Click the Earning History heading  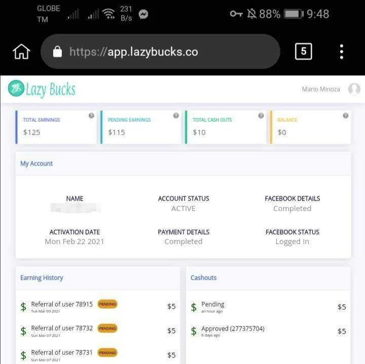click(42, 278)
